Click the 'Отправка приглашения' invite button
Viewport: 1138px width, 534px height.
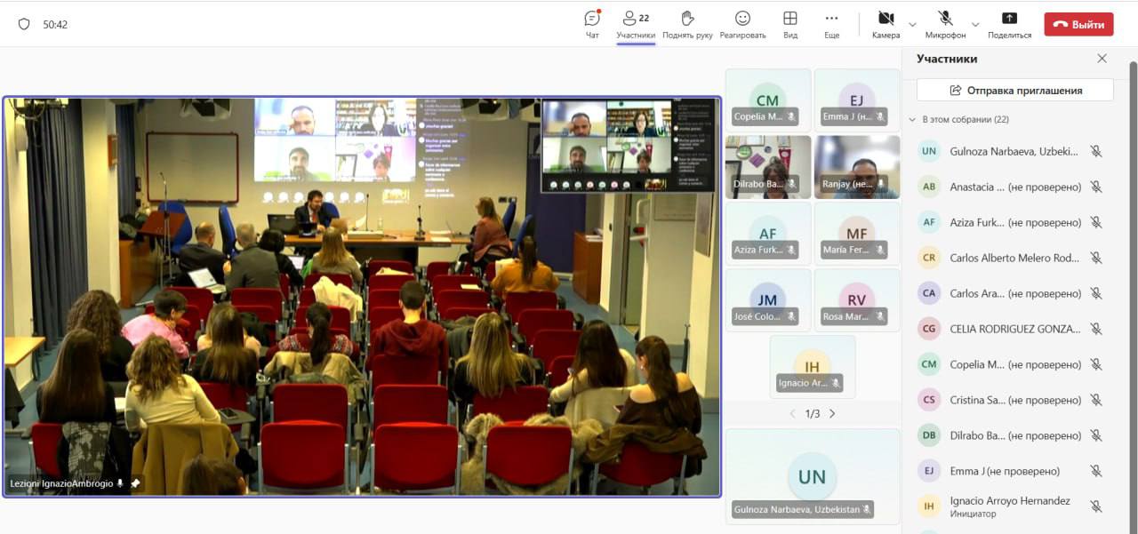[x=1014, y=90]
